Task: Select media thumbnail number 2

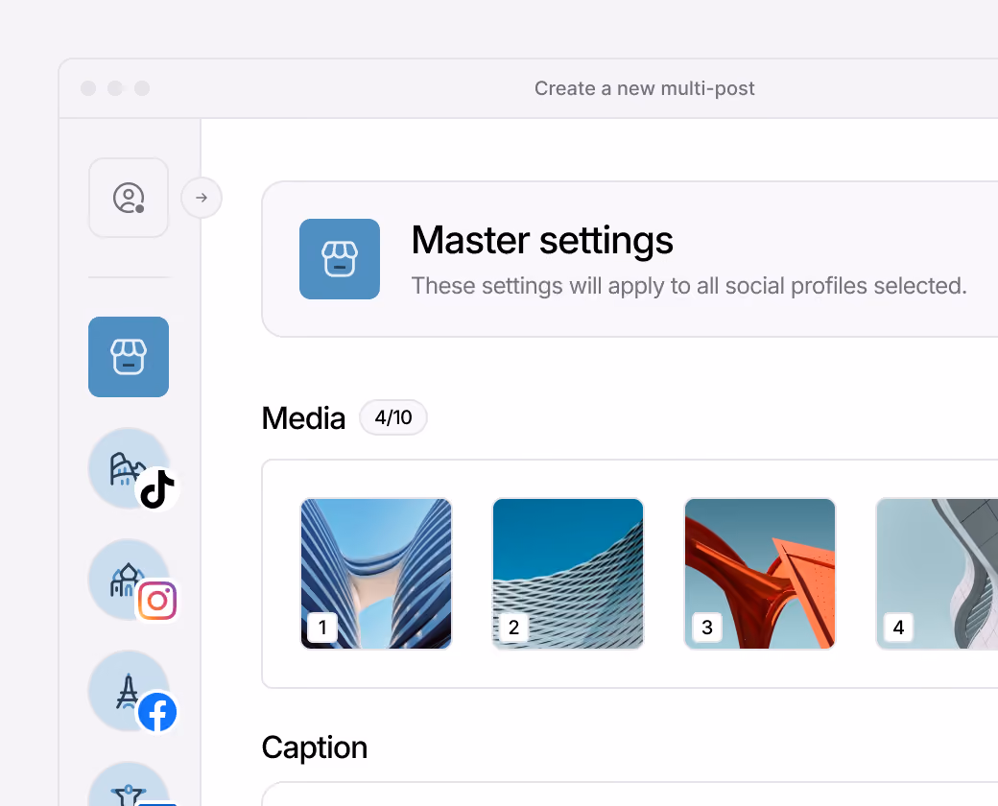Action: (568, 574)
